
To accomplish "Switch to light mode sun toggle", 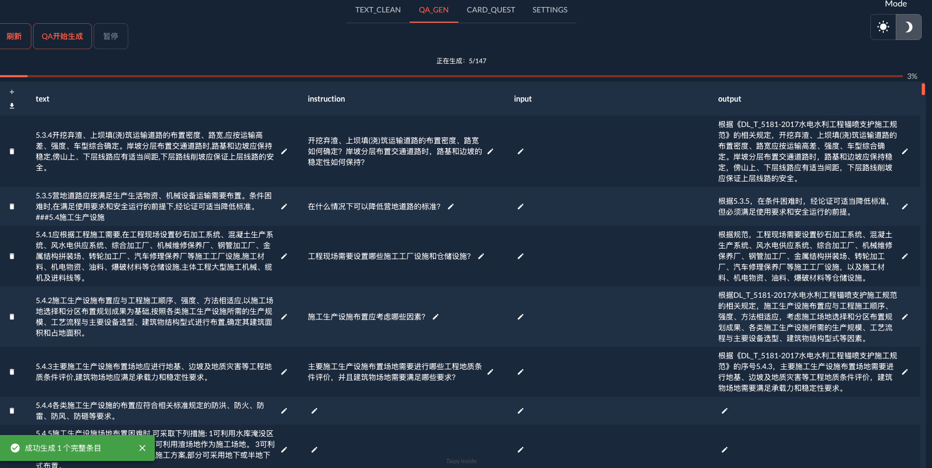I will tap(883, 27).
